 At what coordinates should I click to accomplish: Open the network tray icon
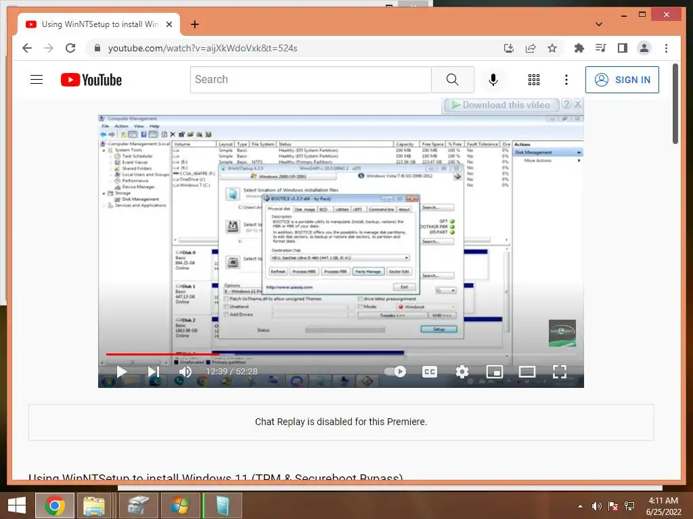point(629,506)
